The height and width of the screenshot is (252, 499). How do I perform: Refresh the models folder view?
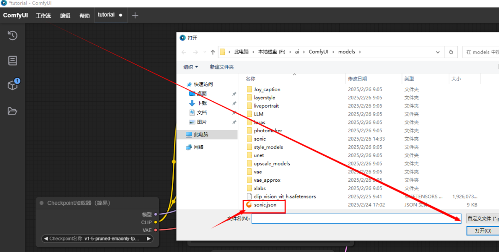tap(451, 52)
